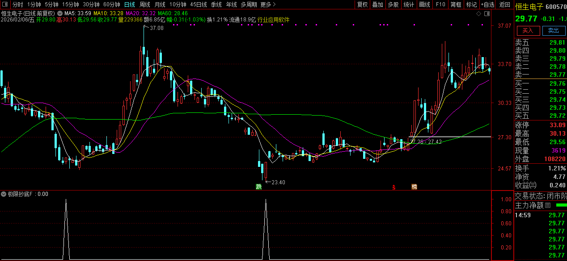This screenshot has height=261, width=567.
Task: Click the second spike in 极限抄底F panel
Action: 266,229
